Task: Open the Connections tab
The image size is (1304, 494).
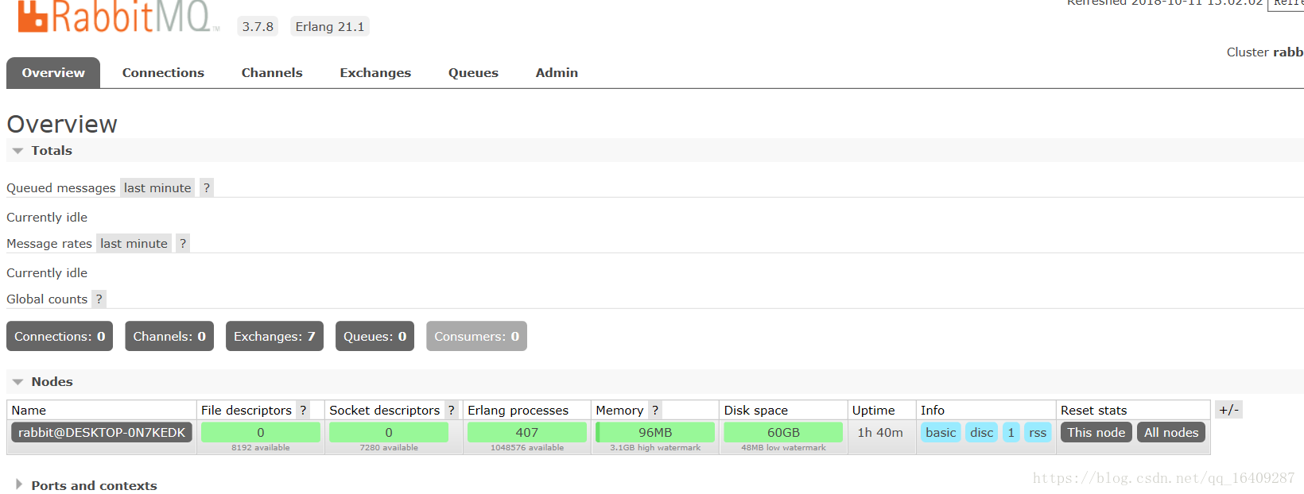Action: (x=163, y=73)
